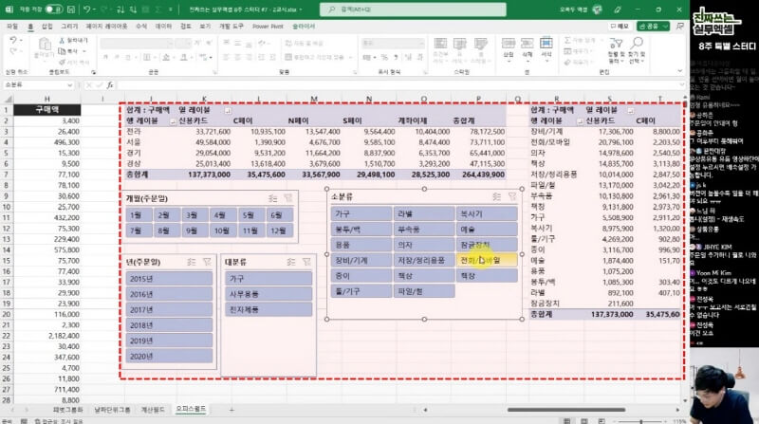Click the fill color bucket in font group
The image size is (759, 424).
[x=166, y=57]
